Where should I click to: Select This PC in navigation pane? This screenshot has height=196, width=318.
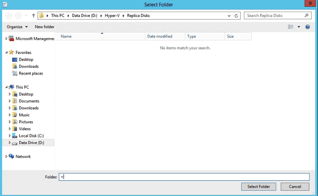pyautogui.click(x=22, y=87)
